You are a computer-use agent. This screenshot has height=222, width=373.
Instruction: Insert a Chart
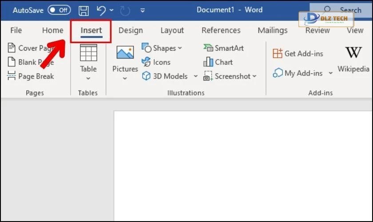click(218, 62)
